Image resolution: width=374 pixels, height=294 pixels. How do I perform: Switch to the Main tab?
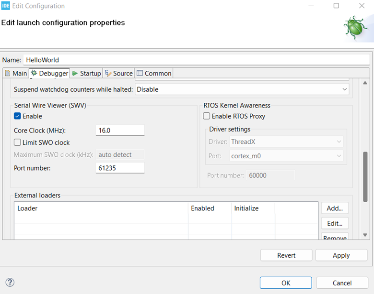(x=16, y=73)
